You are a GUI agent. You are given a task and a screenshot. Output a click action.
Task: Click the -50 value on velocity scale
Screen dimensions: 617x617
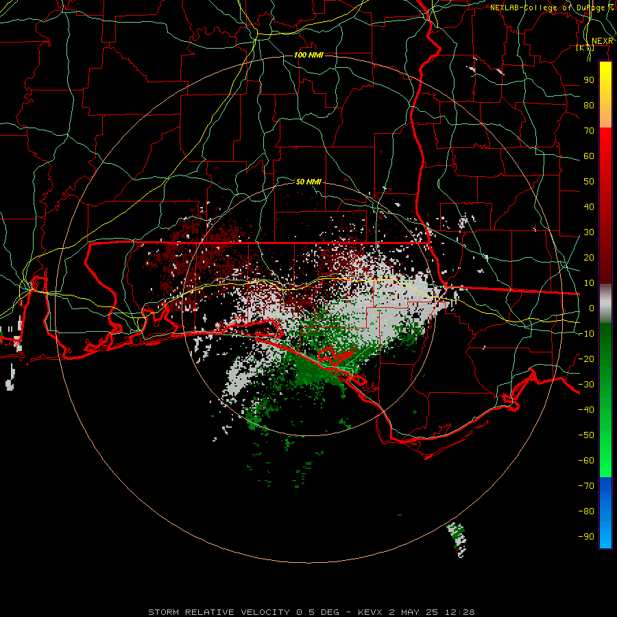[x=587, y=435]
